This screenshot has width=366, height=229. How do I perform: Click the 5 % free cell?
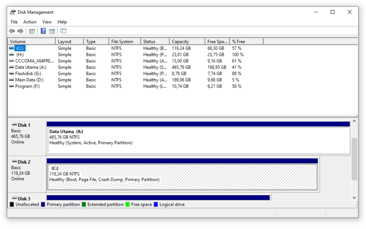point(236,80)
